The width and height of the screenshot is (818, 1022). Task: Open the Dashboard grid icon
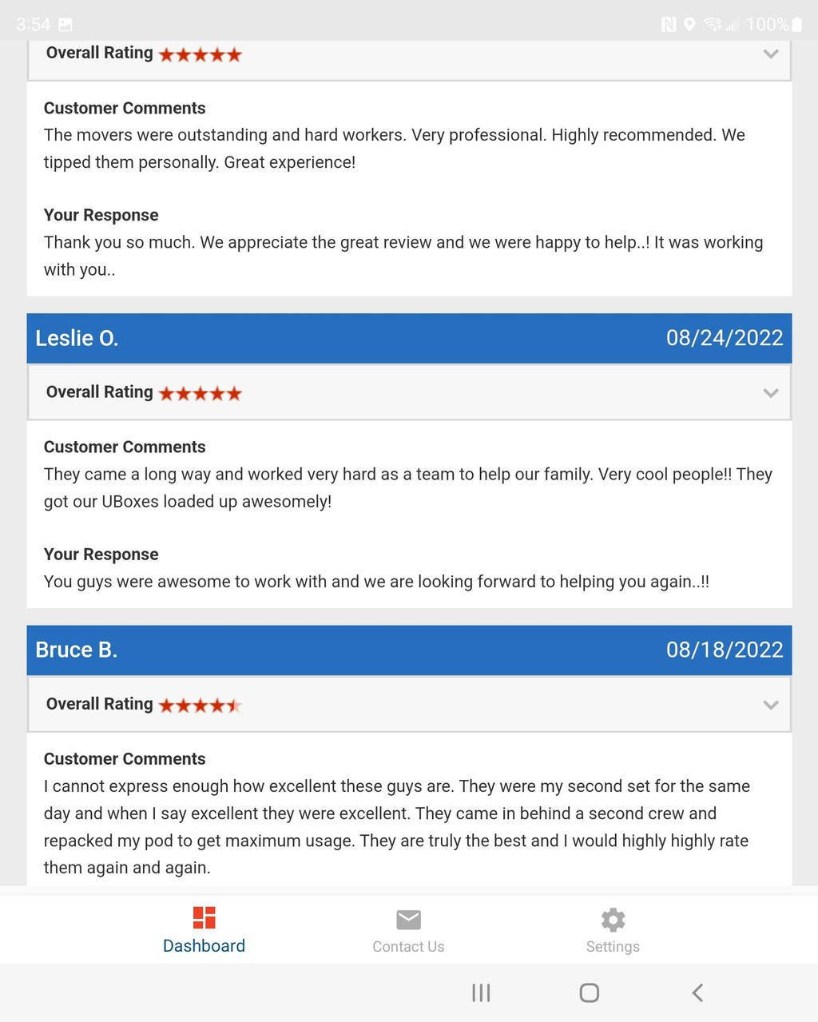pos(204,917)
